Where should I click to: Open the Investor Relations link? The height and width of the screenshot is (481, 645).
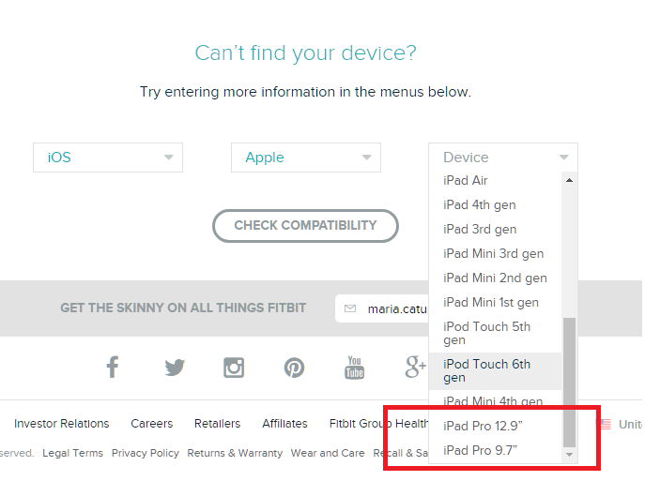pyautogui.click(x=62, y=424)
